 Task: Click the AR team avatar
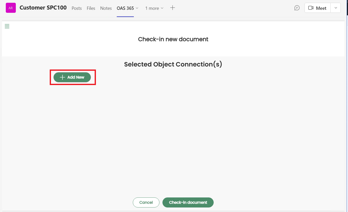11,8
